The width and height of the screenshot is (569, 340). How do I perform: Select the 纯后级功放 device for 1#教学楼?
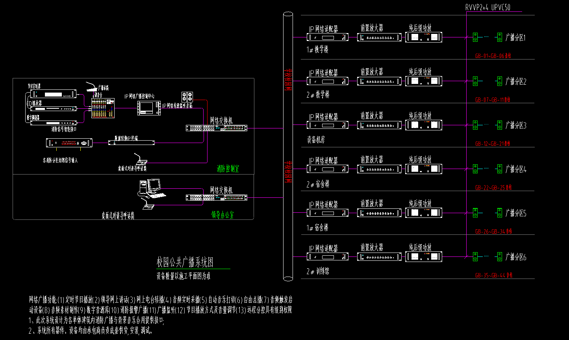(x=424, y=37)
